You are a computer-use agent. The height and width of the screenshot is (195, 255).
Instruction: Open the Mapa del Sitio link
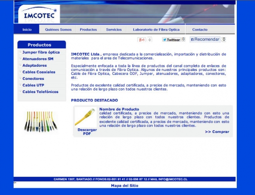[125, 186]
